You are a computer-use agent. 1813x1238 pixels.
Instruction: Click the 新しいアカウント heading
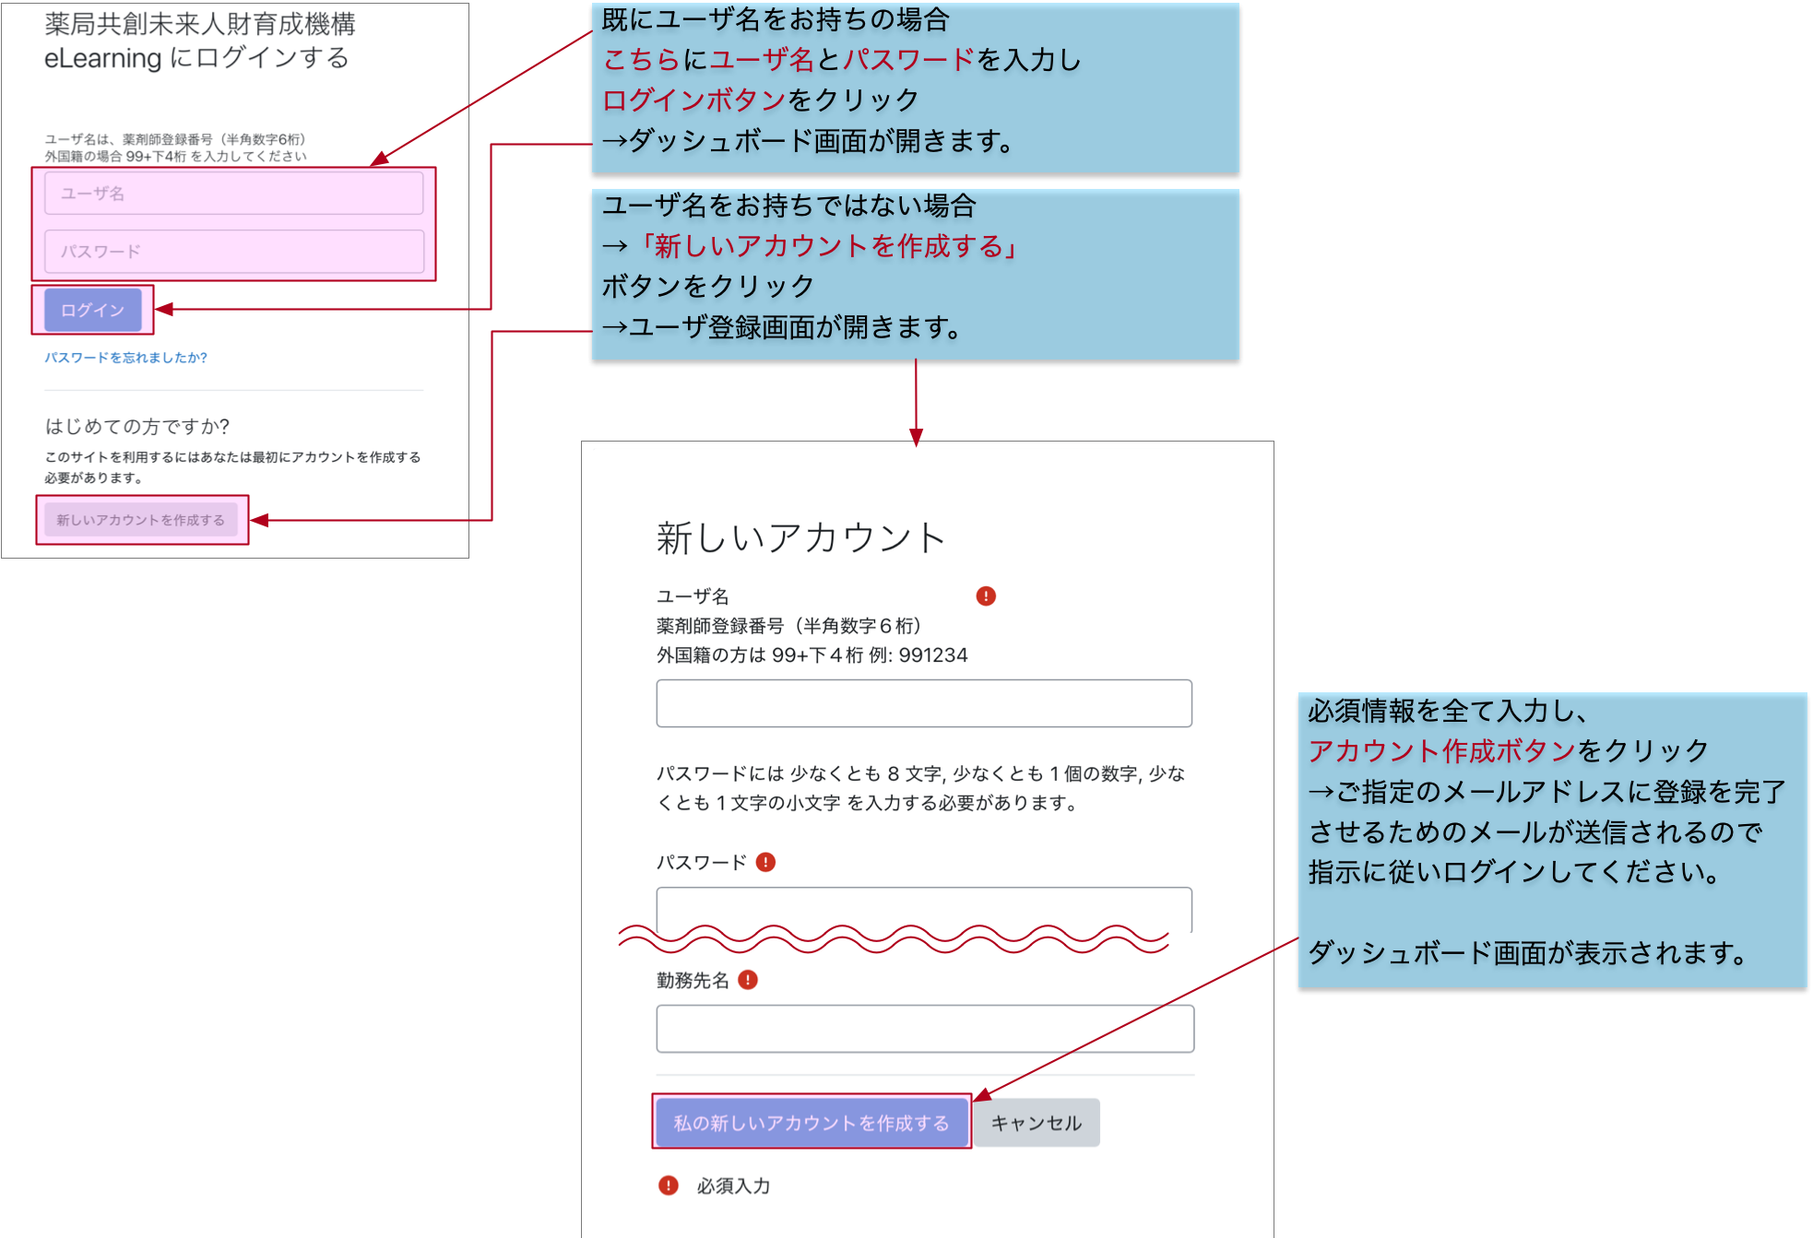tap(800, 537)
